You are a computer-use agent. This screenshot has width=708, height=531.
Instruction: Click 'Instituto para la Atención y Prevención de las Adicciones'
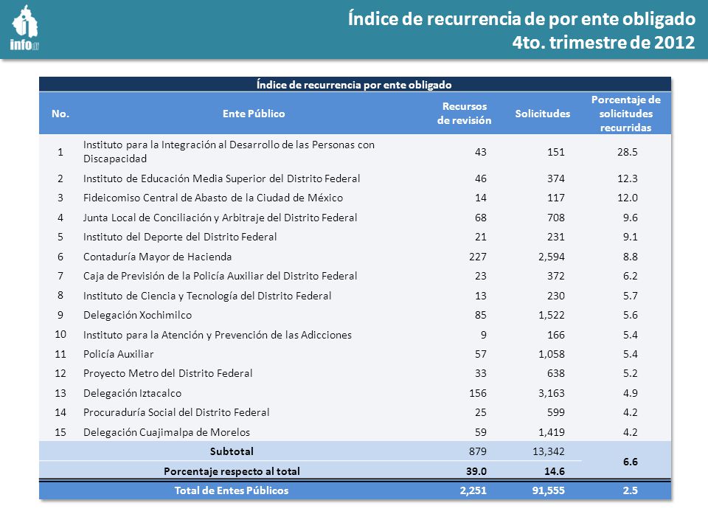[217, 335]
